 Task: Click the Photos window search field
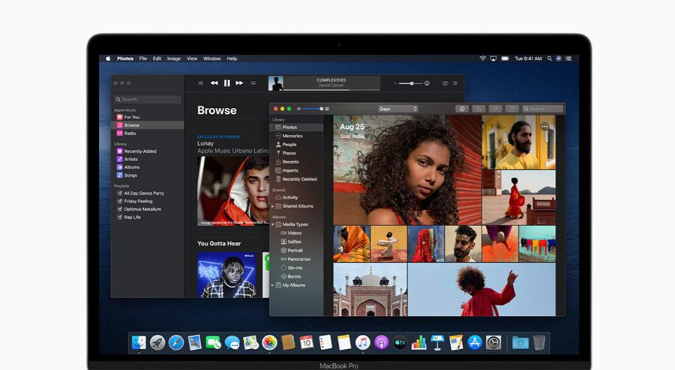coord(542,109)
